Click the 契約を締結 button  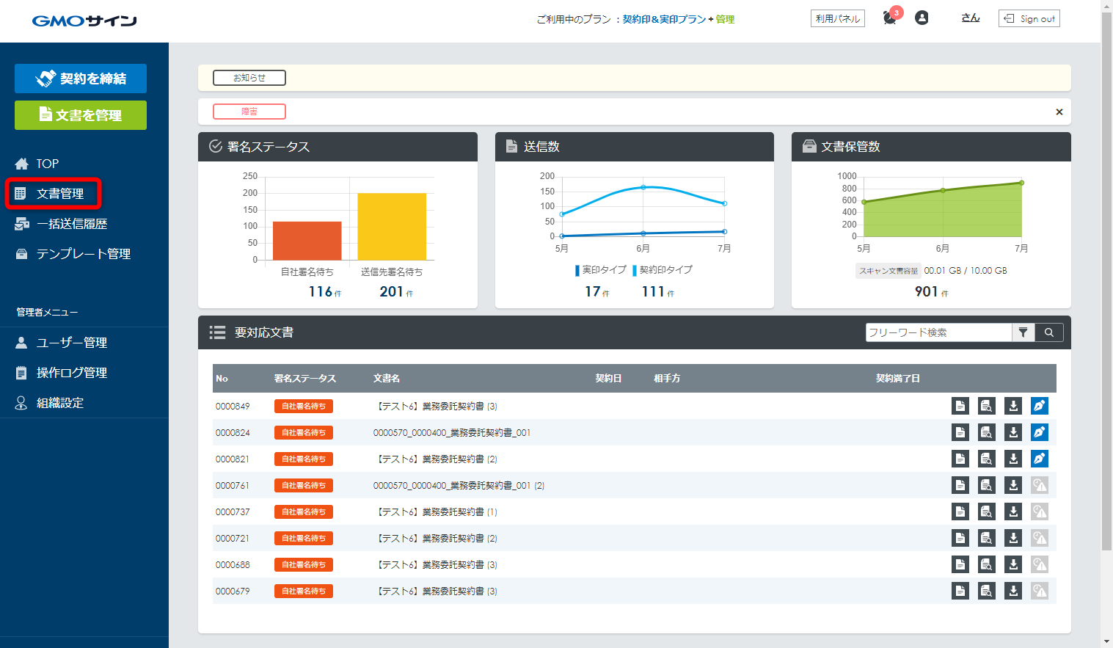[x=81, y=79]
